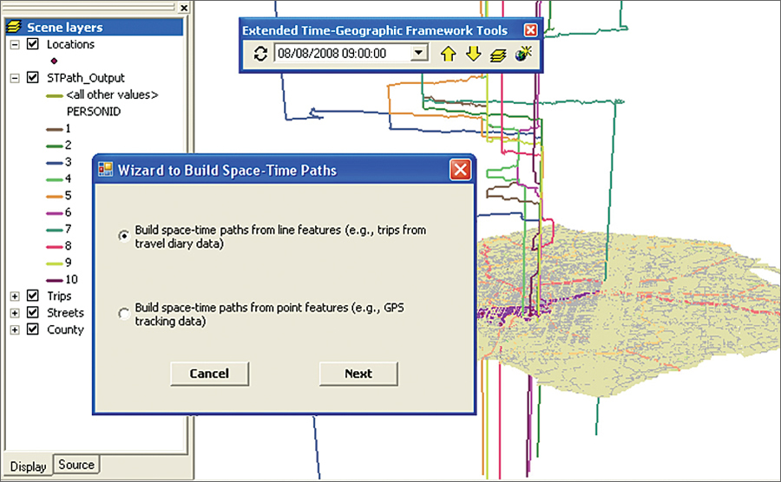Select the Trips layer name
This screenshot has width=781, height=482.
59,296
